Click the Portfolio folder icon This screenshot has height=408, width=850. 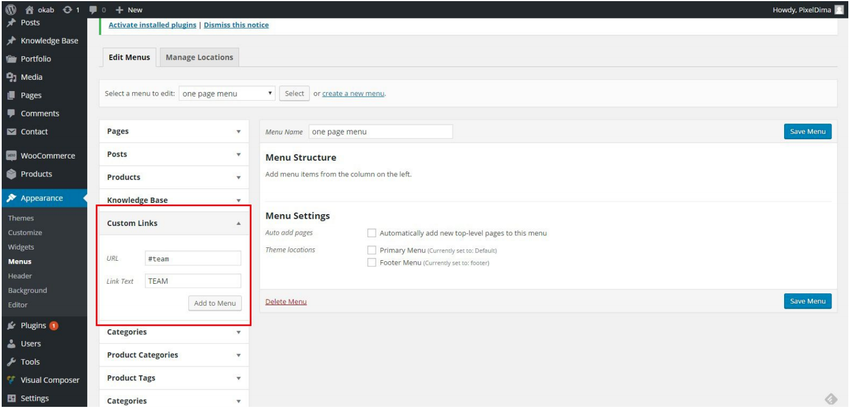click(x=11, y=59)
